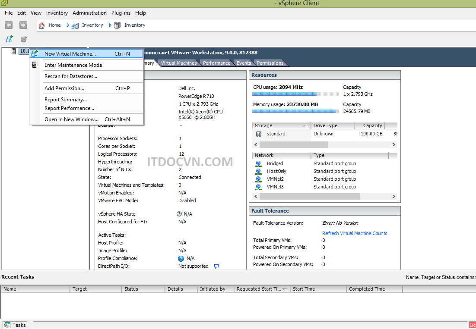Select Enter Maintenance Mode menu entry
This screenshot has height=329, width=476.
tap(73, 65)
